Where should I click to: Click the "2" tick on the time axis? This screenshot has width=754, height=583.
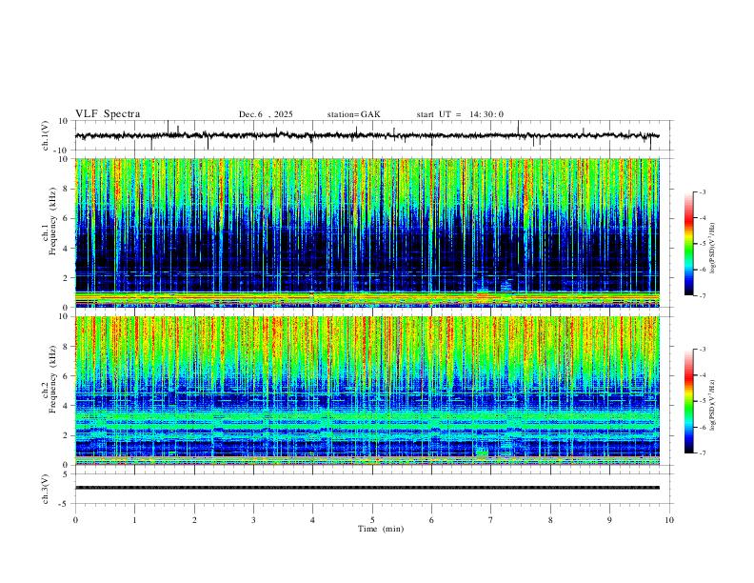point(194,520)
